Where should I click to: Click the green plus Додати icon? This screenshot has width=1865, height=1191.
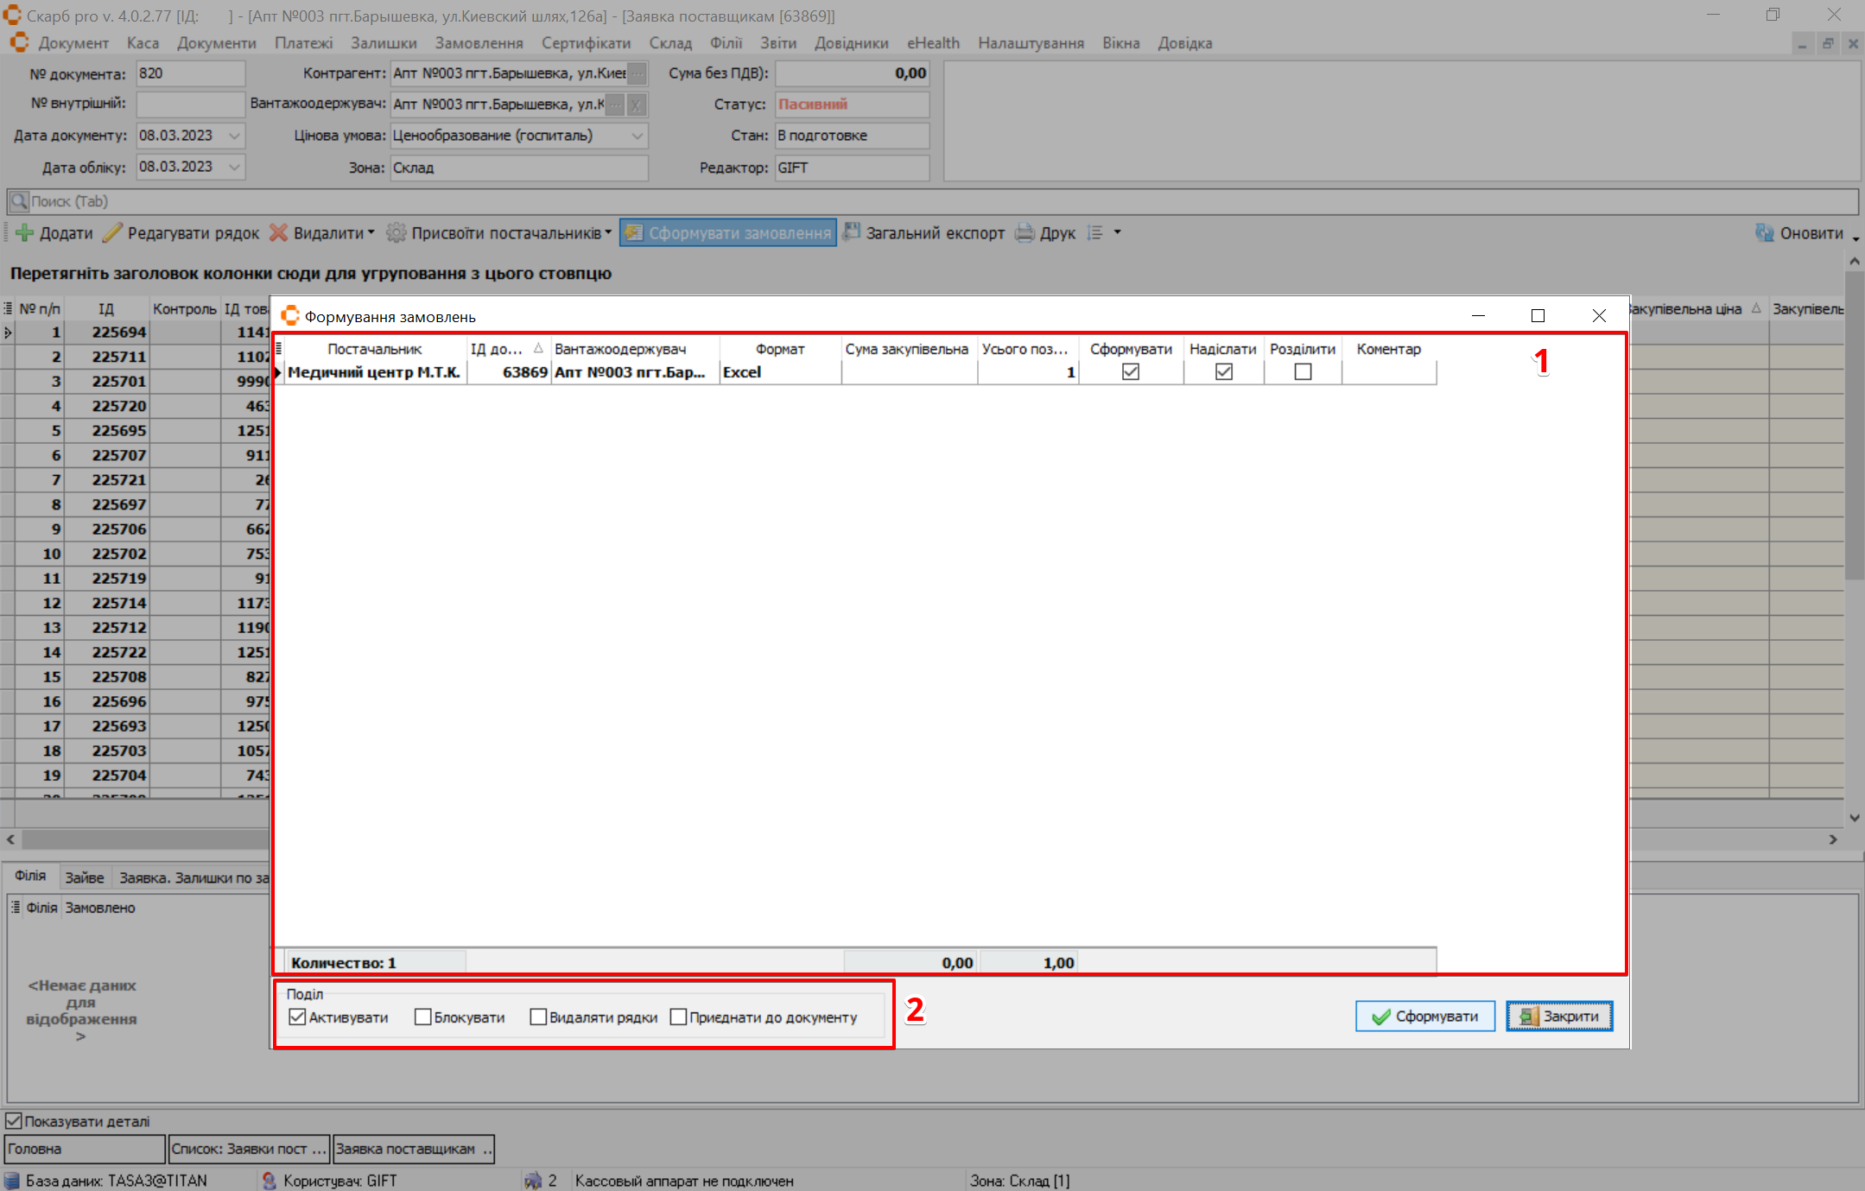tap(24, 233)
